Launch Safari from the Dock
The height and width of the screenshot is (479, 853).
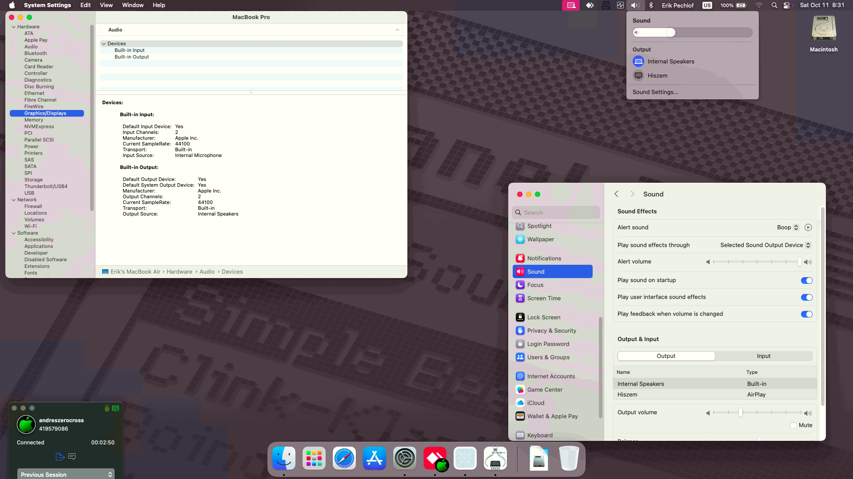coord(344,458)
